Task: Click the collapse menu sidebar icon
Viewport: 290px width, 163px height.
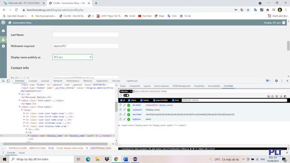Action: click(3, 46)
